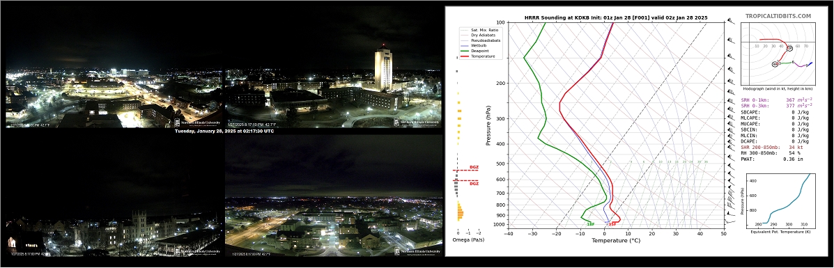Click the Temperature legend entry
Viewport: 834px width, 268px height.
(x=482, y=56)
